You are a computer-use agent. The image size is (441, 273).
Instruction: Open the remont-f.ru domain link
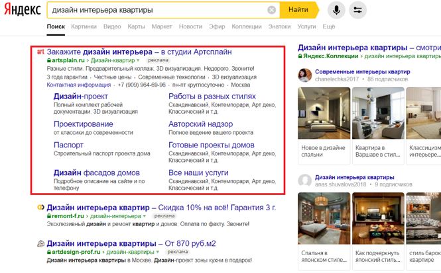click(68, 216)
